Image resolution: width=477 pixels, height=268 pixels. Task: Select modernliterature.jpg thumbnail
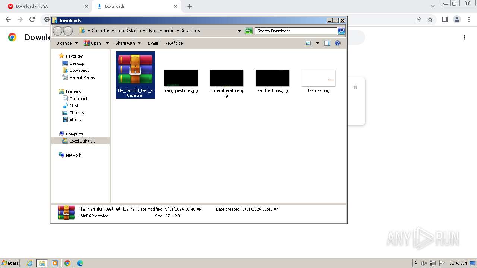coord(227,78)
